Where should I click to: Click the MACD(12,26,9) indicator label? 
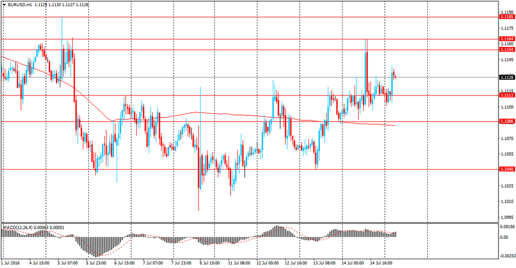click(17, 227)
